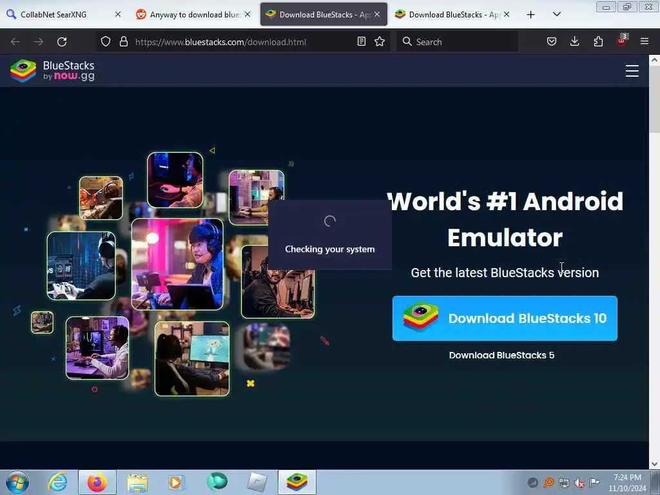This screenshot has height=495, width=660.
Task: View site security padlock info
Action: coord(123,42)
